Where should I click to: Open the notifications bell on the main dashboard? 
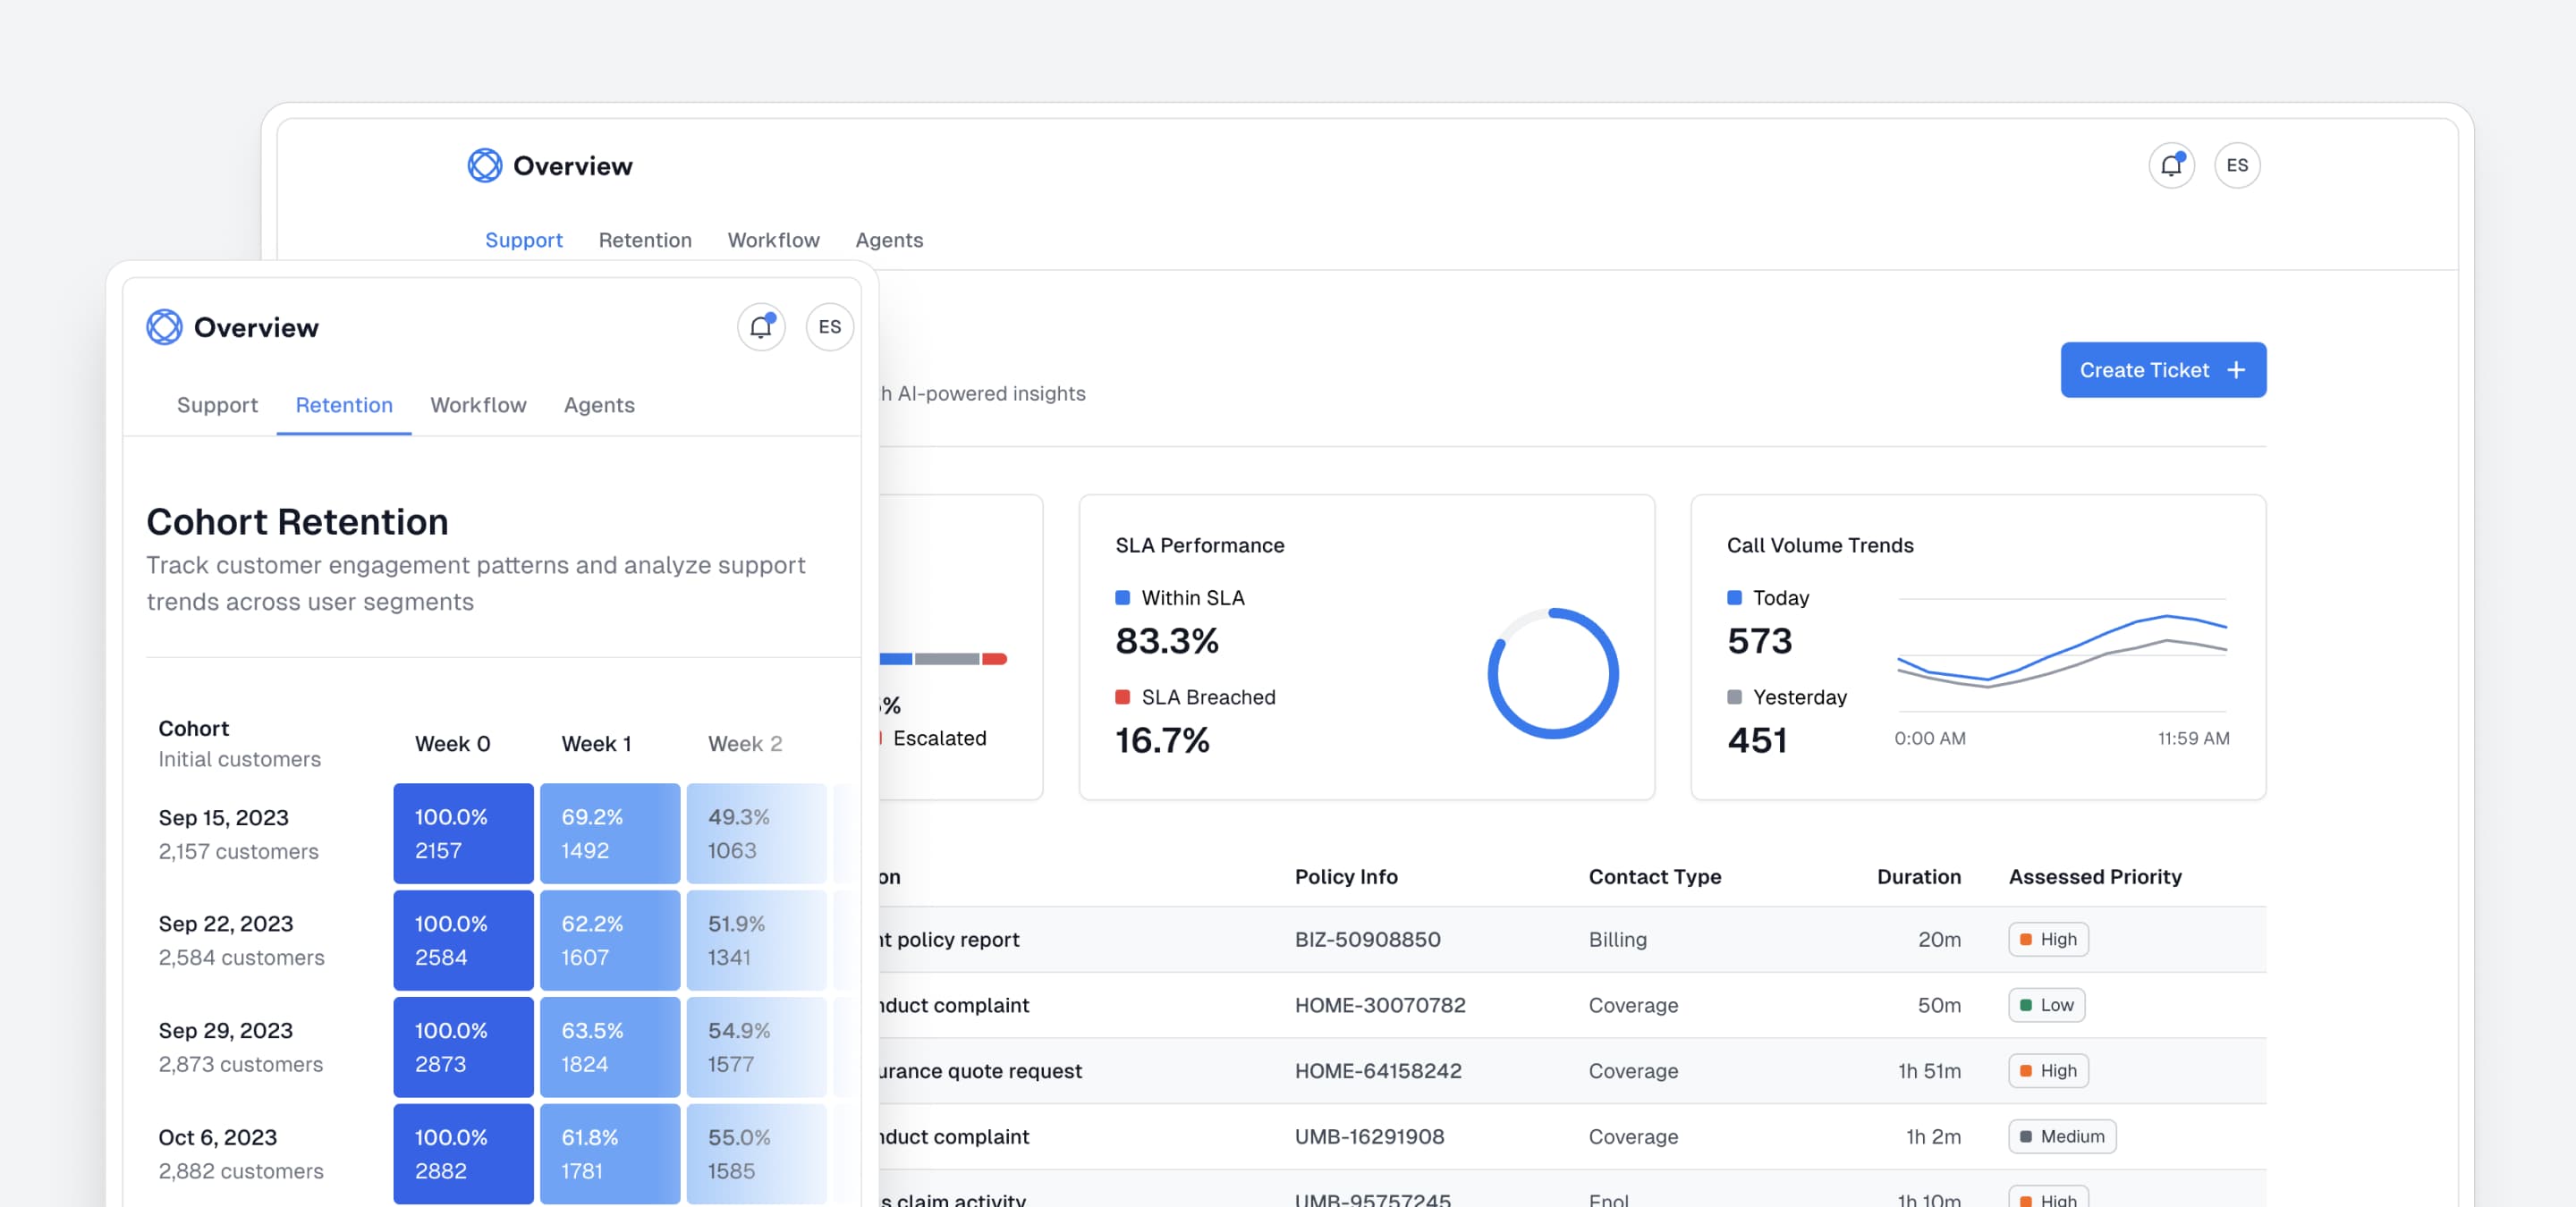point(2171,165)
